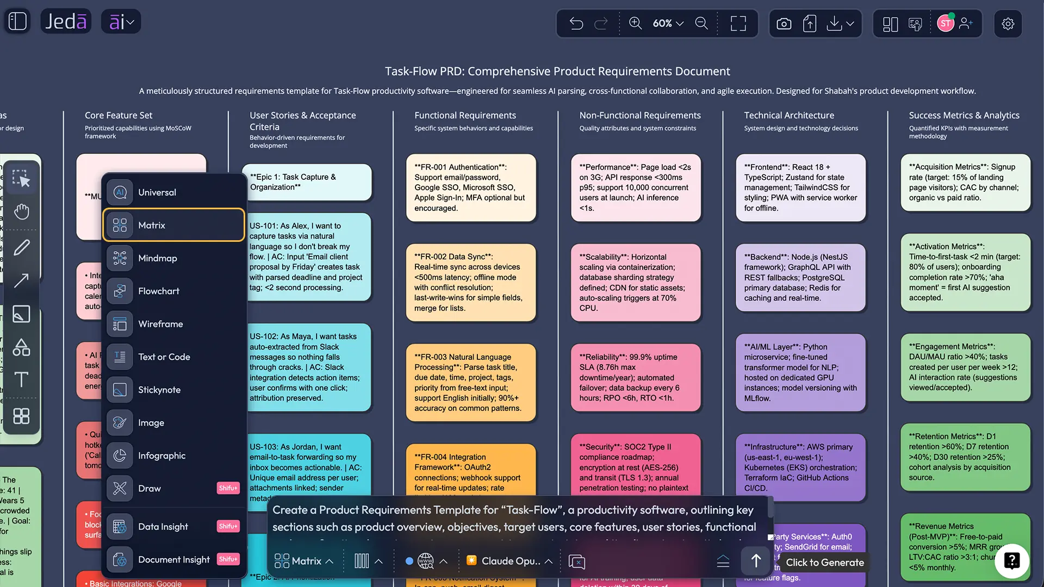This screenshot has width=1044, height=587.
Task: Clear the conversation with the chat-x icon
Action: pos(576,561)
